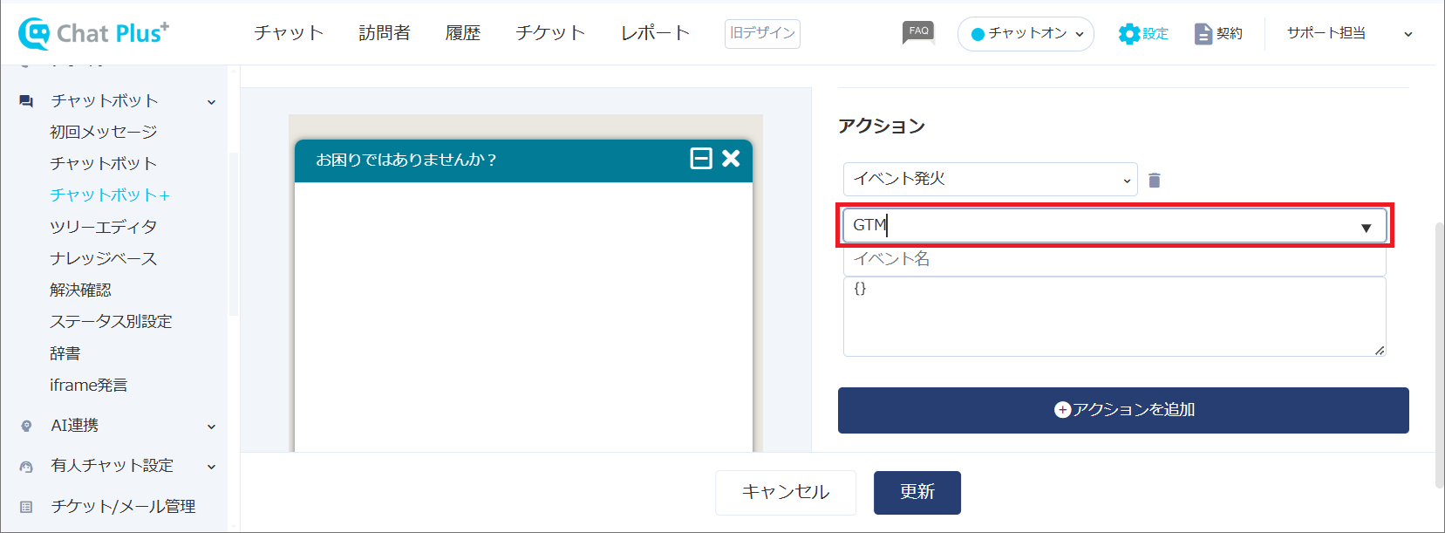Open the チャットオン status dropdown
Image resolution: width=1445 pixels, height=533 pixels.
pyautogui.click(x=1026, y=34)
